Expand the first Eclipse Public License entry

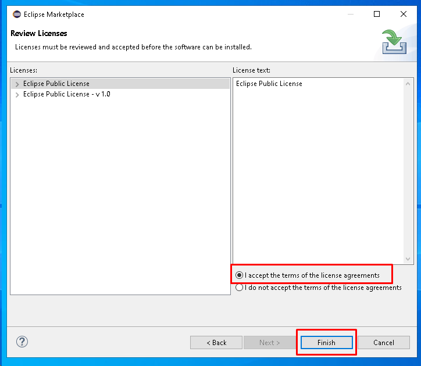[x=17, y=84]
